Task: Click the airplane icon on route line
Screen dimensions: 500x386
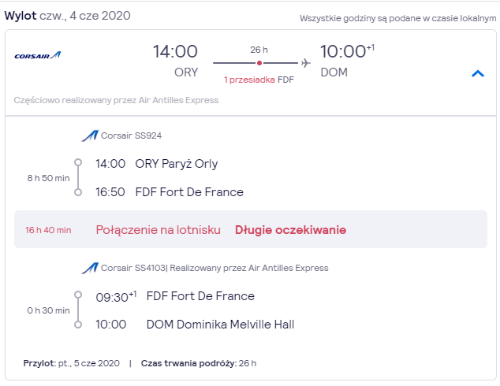Action: (x=305, y=63)
